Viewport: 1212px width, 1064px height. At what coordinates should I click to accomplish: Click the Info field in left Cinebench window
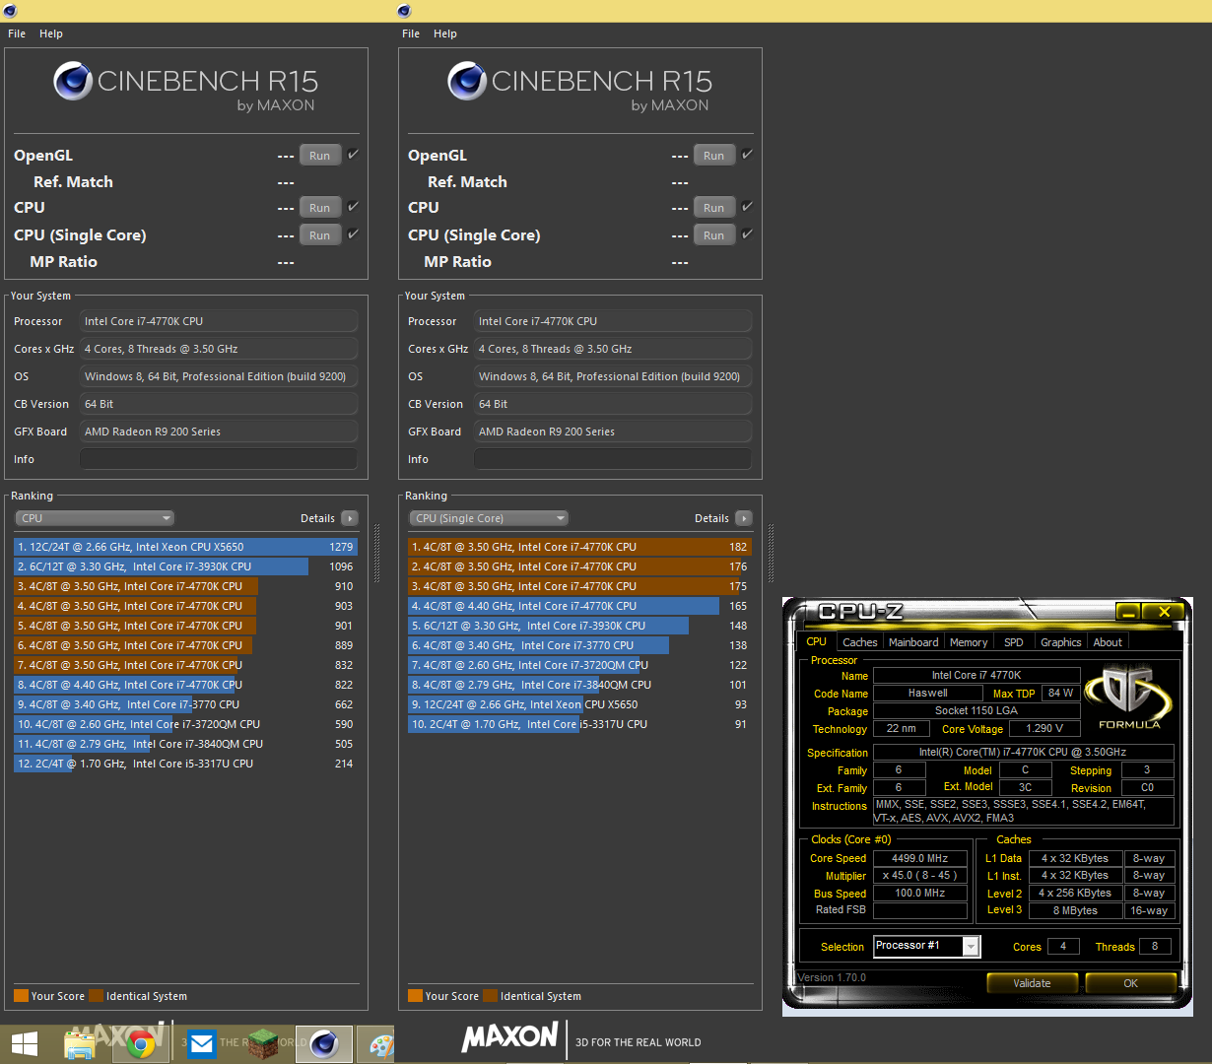point(219,459)
